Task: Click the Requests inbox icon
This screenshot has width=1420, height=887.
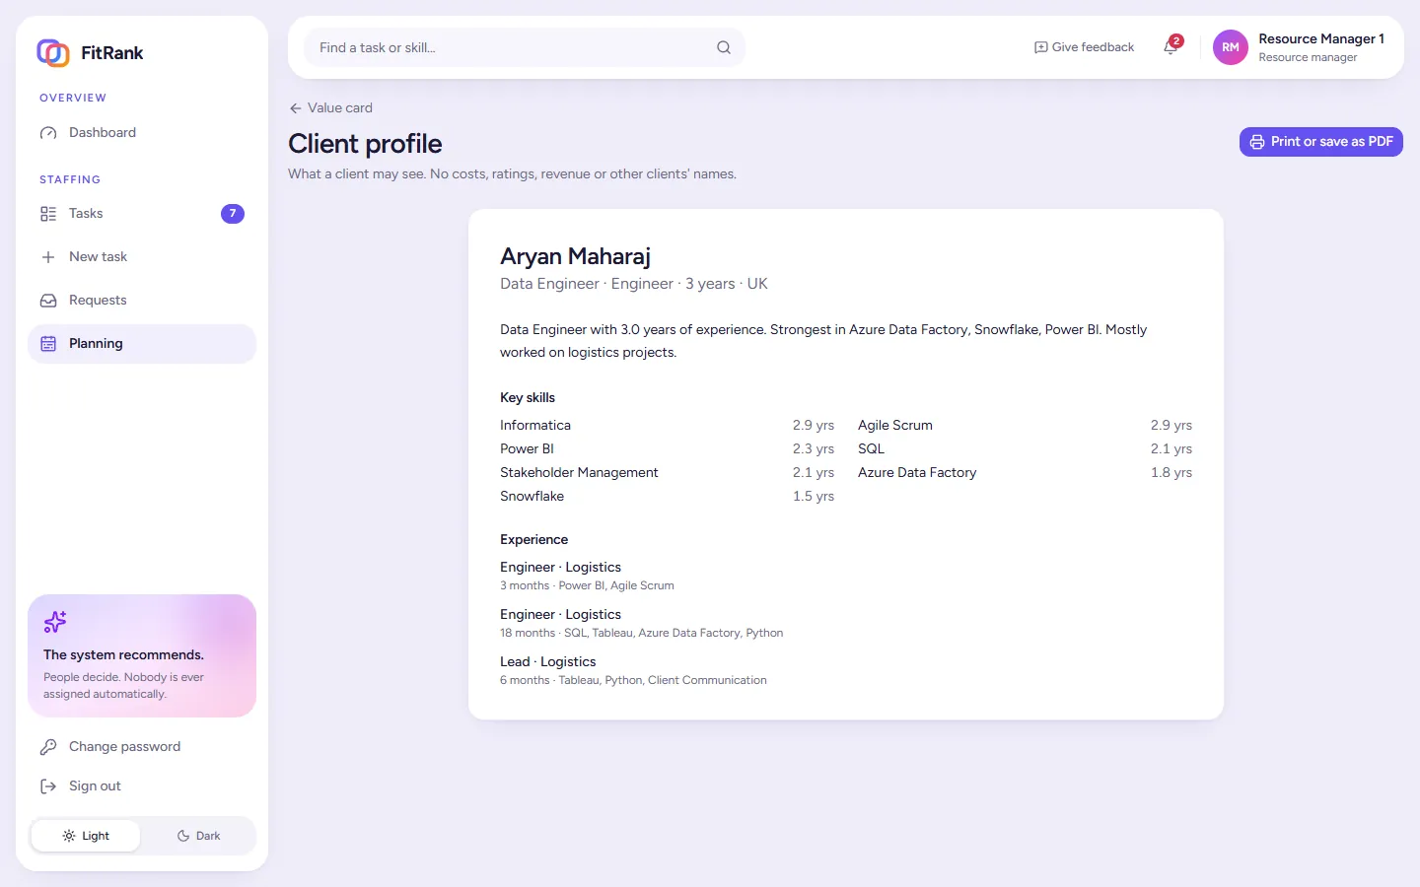Action: click(48, 301)
